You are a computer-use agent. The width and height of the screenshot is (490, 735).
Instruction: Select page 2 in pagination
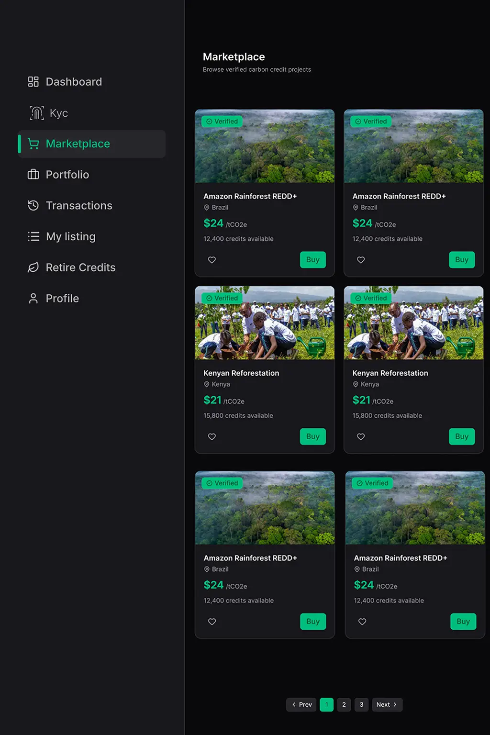344,704
